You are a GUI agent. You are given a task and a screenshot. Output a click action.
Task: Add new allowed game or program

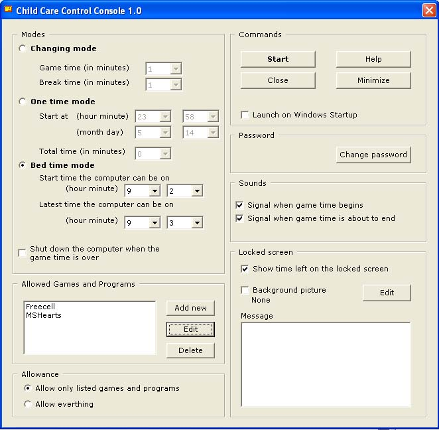[x=190, y=308]
